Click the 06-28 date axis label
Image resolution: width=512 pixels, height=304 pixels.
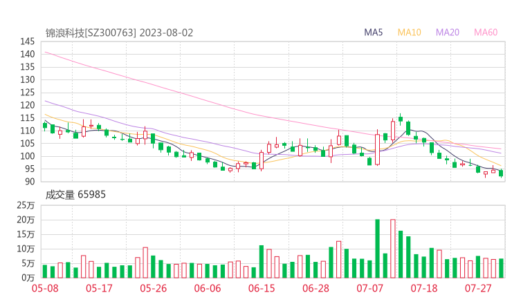click(316, 288)
